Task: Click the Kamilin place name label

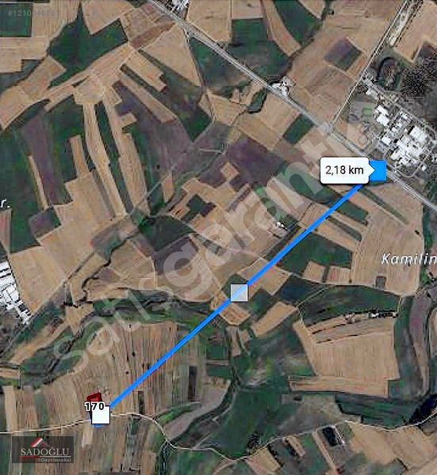Action: coord(408,260)
